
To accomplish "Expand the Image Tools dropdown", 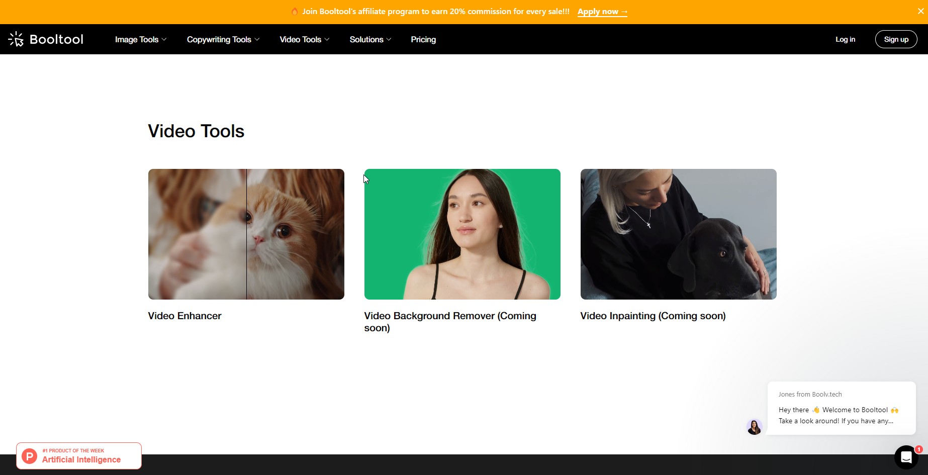I will (x=141, y=39).
